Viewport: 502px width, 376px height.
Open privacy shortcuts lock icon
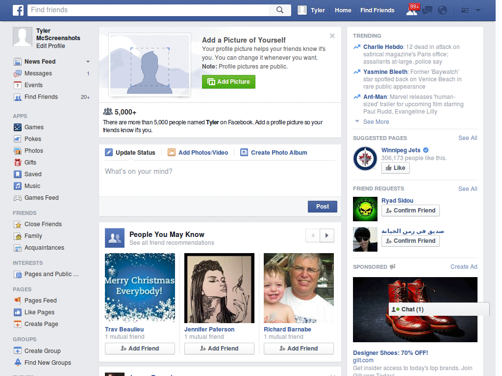(465, 11)
